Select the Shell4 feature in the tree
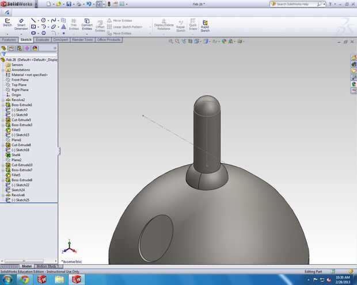The width and height of the screenshot is (357, 285). (16, 155)
